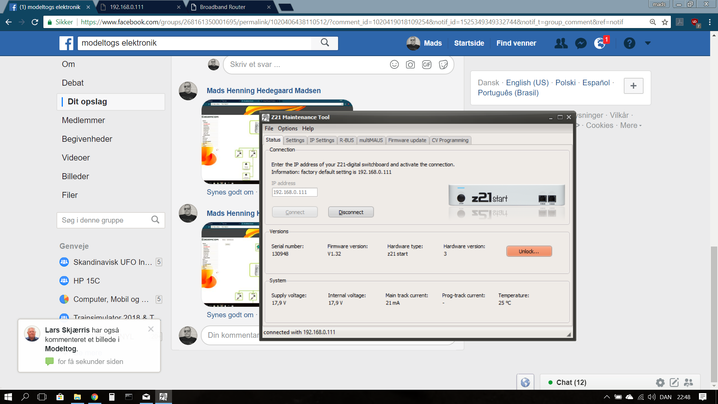718x404 pixels.
Task: Open the Mads profile link in header
Action: [x=424, y=43]
